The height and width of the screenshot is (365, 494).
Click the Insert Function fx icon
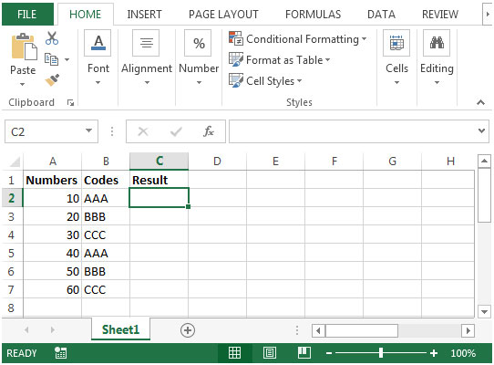tap(209, 131)
